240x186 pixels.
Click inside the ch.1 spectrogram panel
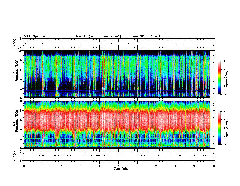point(117,74)
